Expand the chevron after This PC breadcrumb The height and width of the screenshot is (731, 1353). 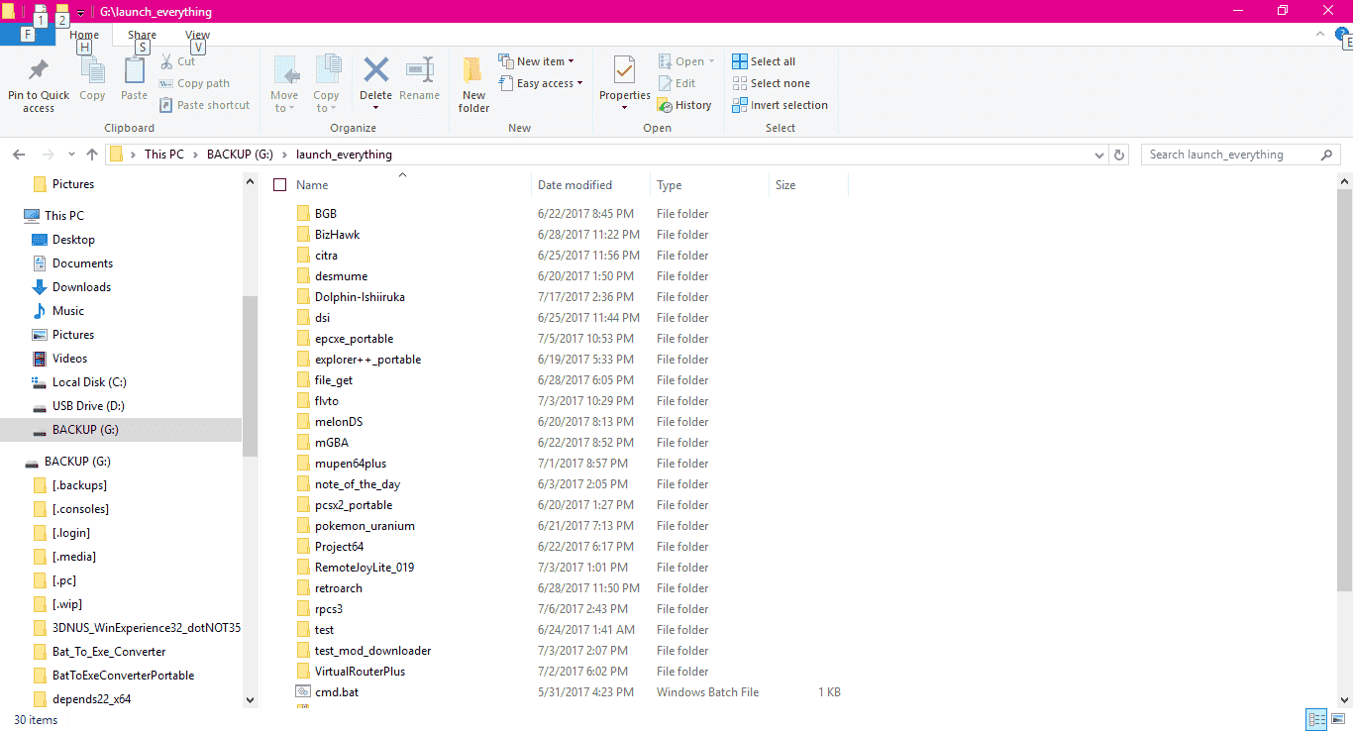195,155
